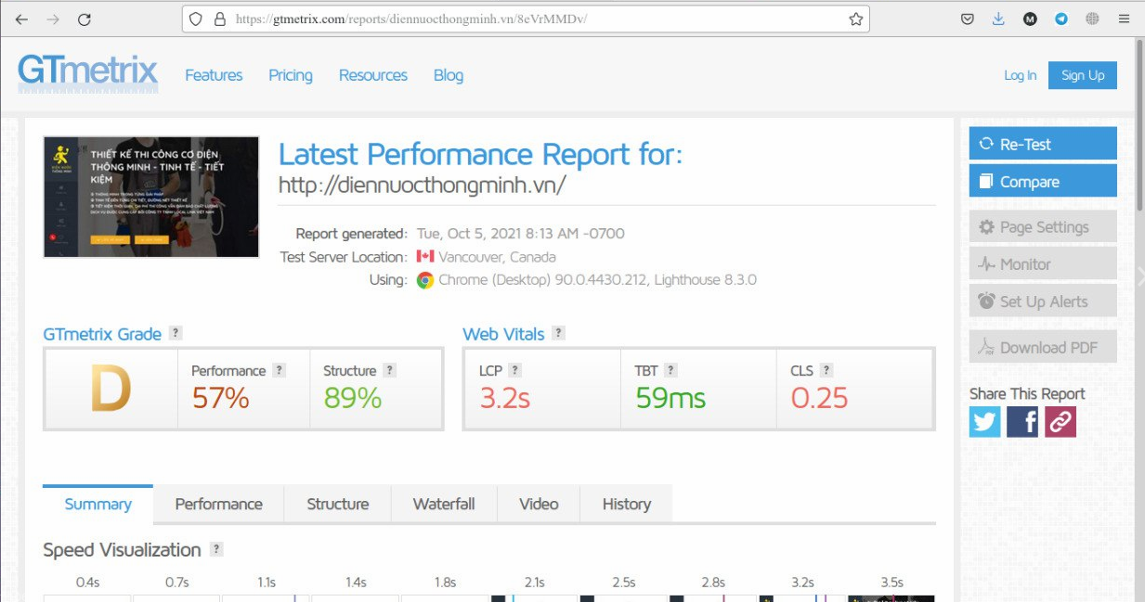This screenshot has width=1145, height=602.
Task: Click help icon next to CLS
Action: 826,369
